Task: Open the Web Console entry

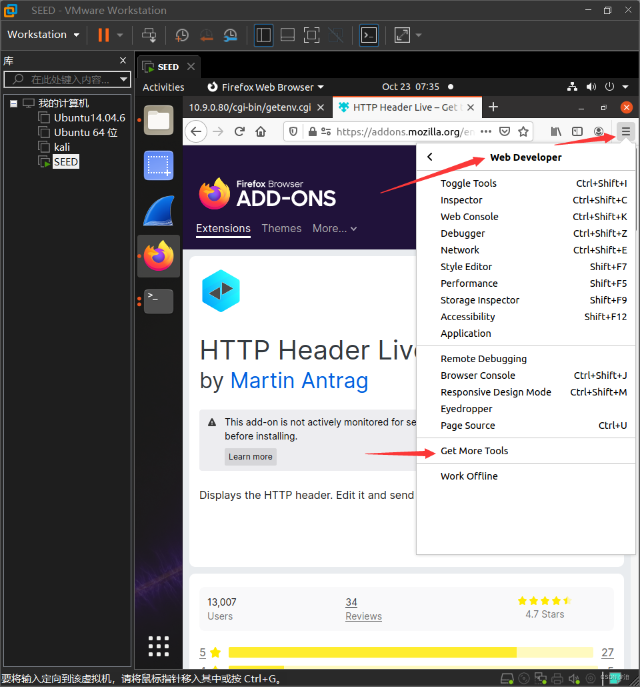Action: point(526,217)
